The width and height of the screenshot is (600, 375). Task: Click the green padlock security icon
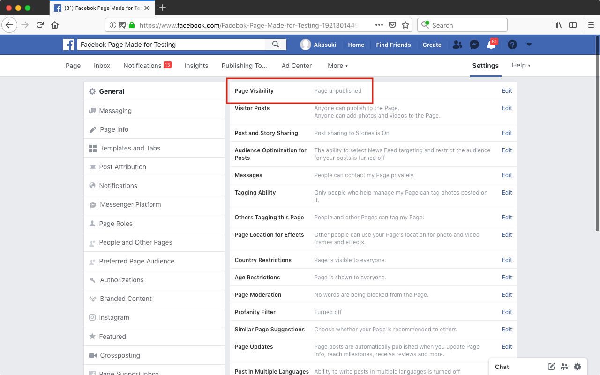132,25
